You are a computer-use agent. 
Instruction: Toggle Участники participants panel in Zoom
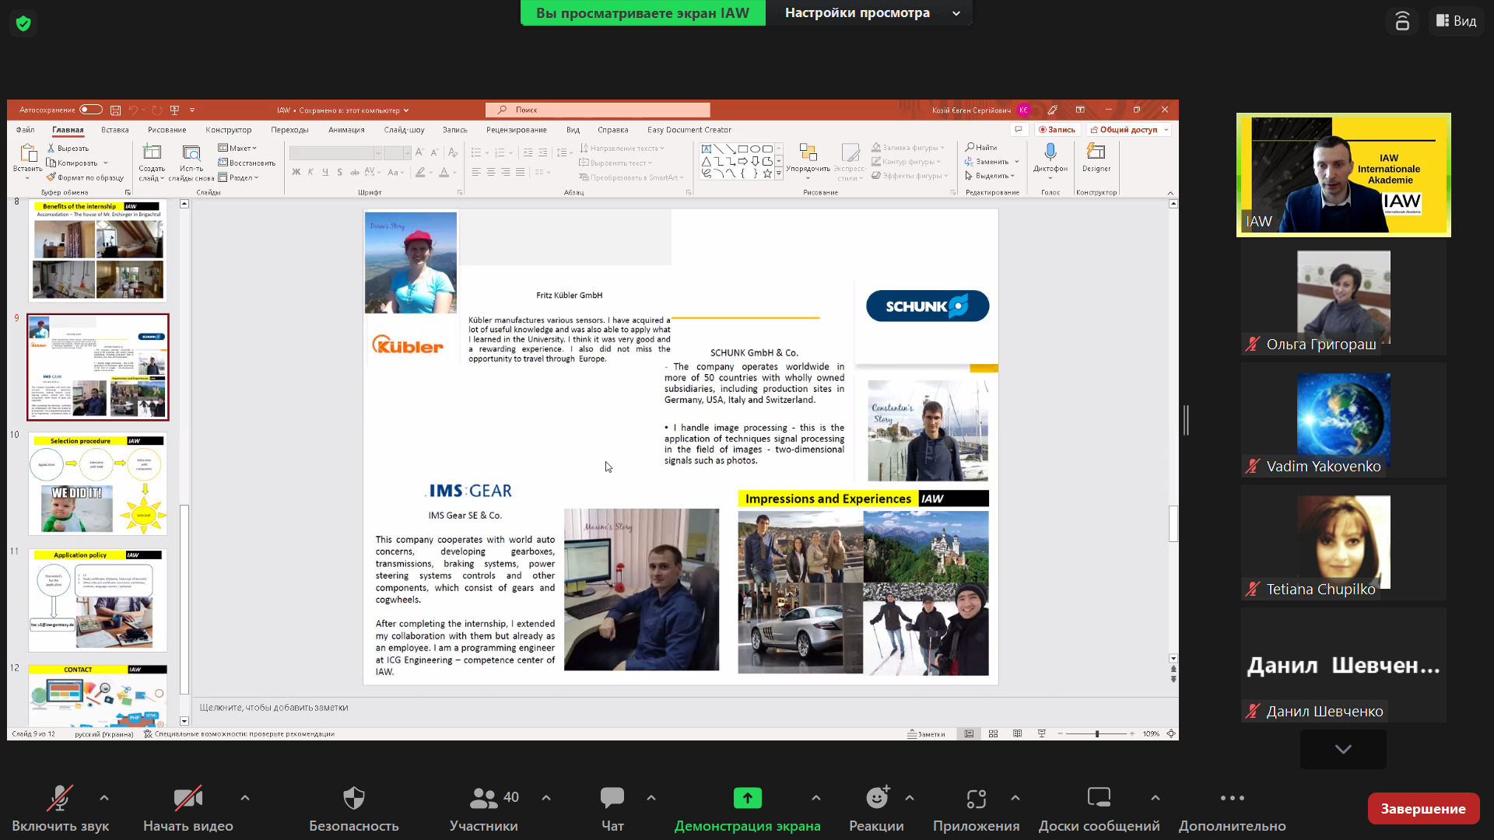click(483, 809)
